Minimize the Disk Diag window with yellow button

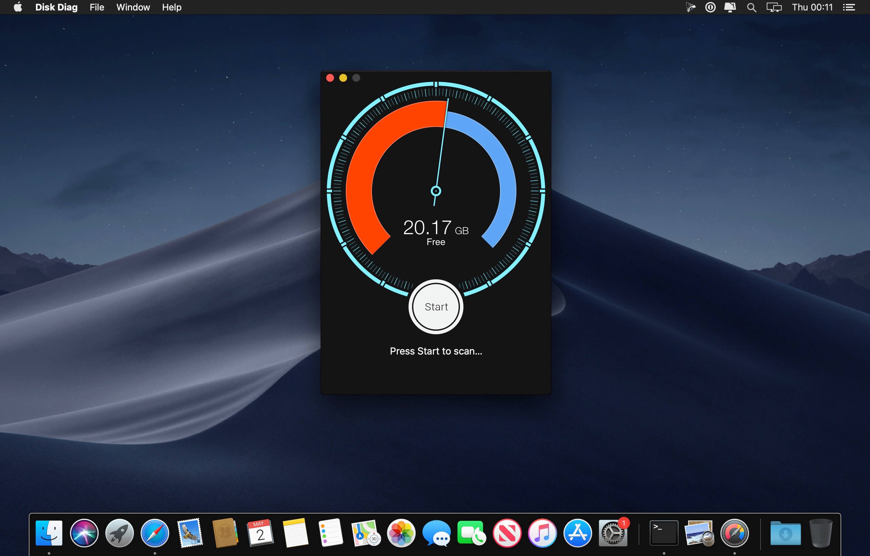(343, 78)
